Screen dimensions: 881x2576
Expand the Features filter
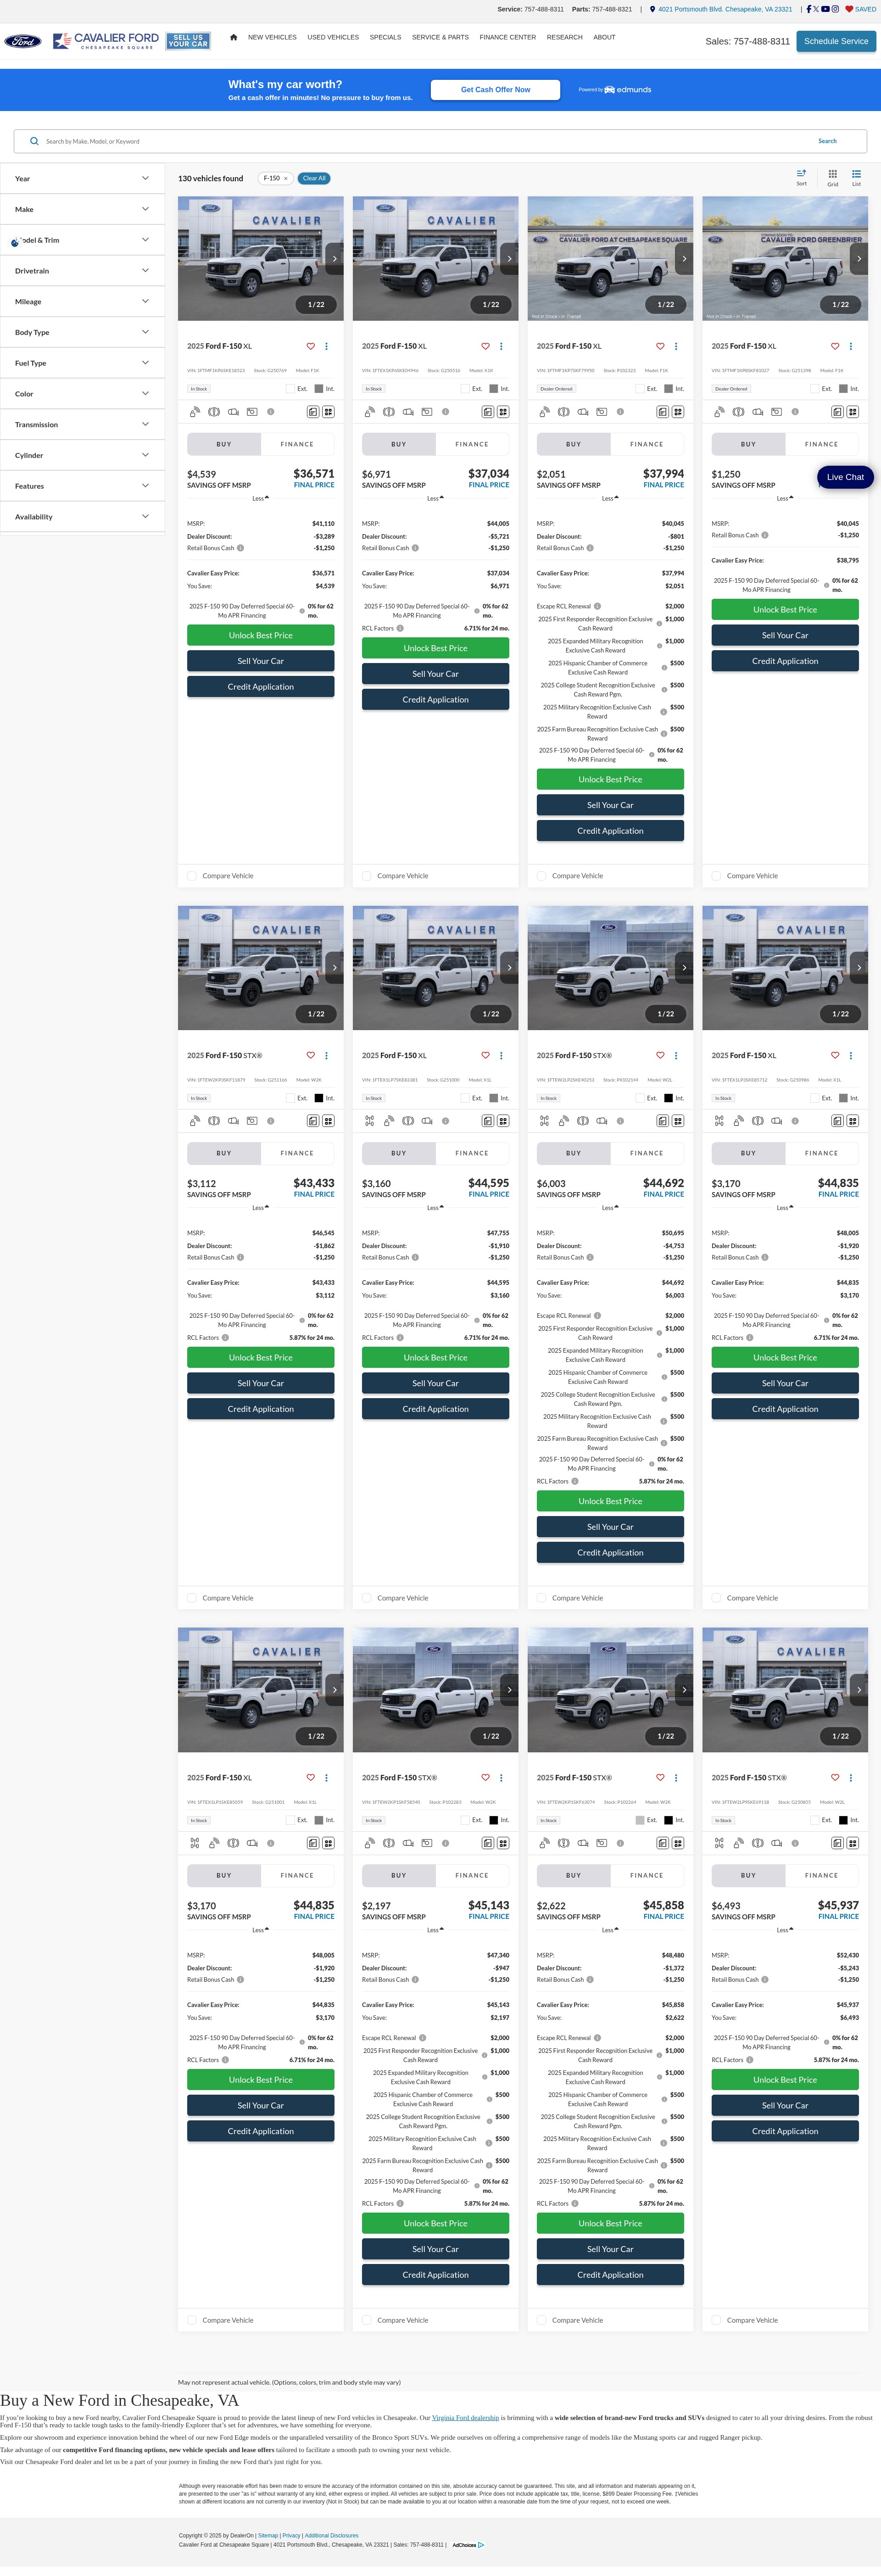tap(82, 486)
